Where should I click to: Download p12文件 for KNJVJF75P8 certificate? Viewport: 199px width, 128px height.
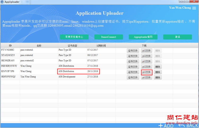tap(146, 72)
